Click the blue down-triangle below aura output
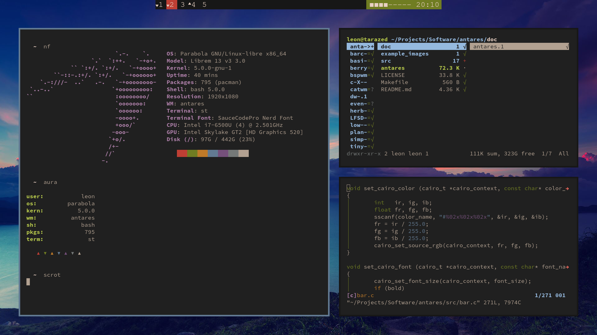The image size is (597, 335). click(59, 253)
